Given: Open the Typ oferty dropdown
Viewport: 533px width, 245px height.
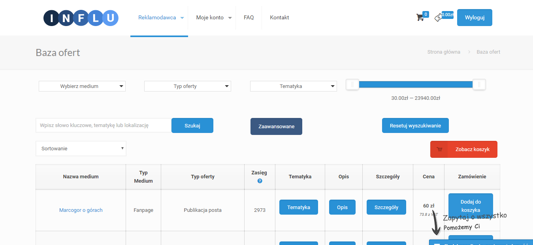Looking at the screenshot, I should (x=188, y=86).
